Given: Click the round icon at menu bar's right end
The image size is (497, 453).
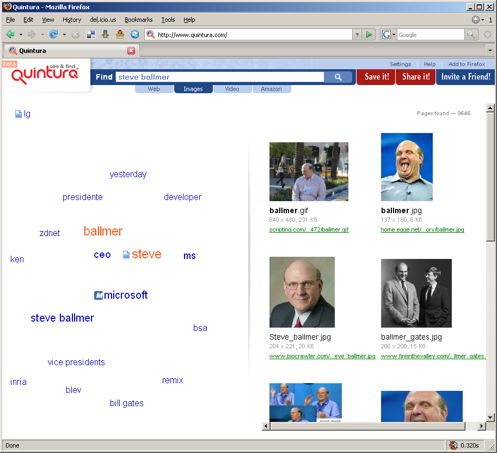Looking at the screenshot, I should 475,20.
